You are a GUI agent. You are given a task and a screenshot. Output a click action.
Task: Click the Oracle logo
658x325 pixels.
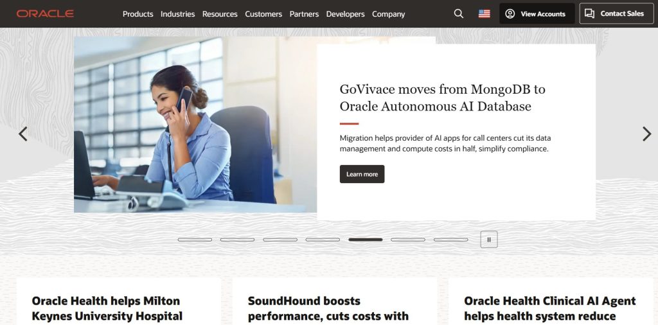click(x=45, y=13)
